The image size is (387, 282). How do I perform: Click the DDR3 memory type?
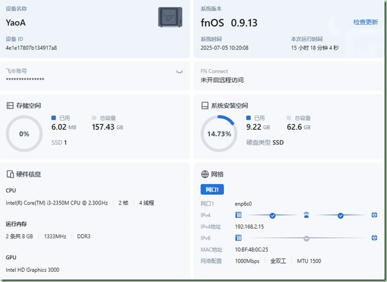pyautogui.click(x=83, y=237)
